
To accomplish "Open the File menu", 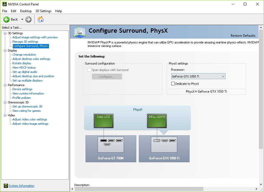I will point(5,11).
